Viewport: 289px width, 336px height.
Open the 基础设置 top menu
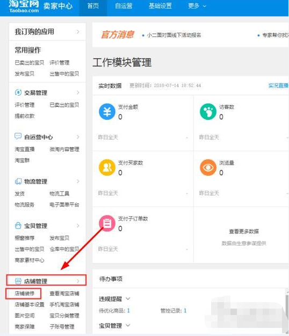tap(160, 6)
